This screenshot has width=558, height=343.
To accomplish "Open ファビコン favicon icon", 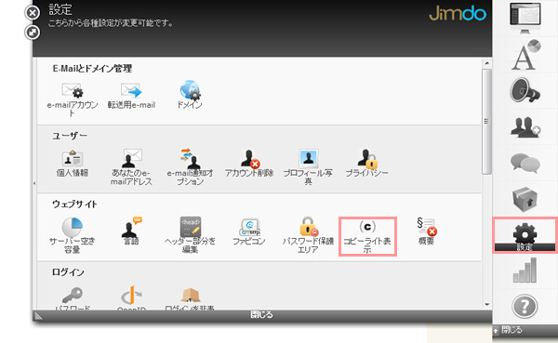I will coord(249,227).
